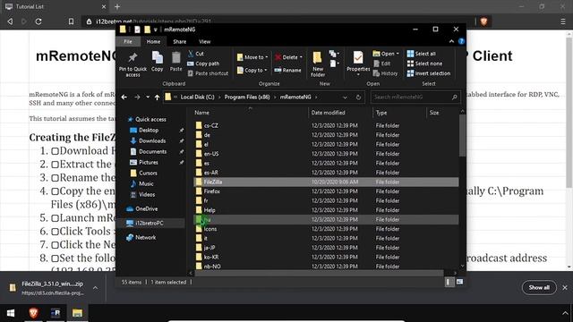Switch to large icons view layout
This screenshot has height=322, width=573.
pos(459,282)
